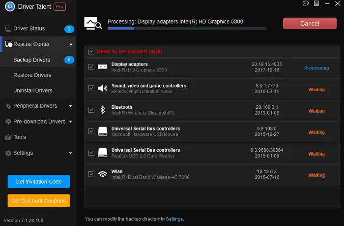
Task: Click Get Invitation Code button
Action: (39, 182)
